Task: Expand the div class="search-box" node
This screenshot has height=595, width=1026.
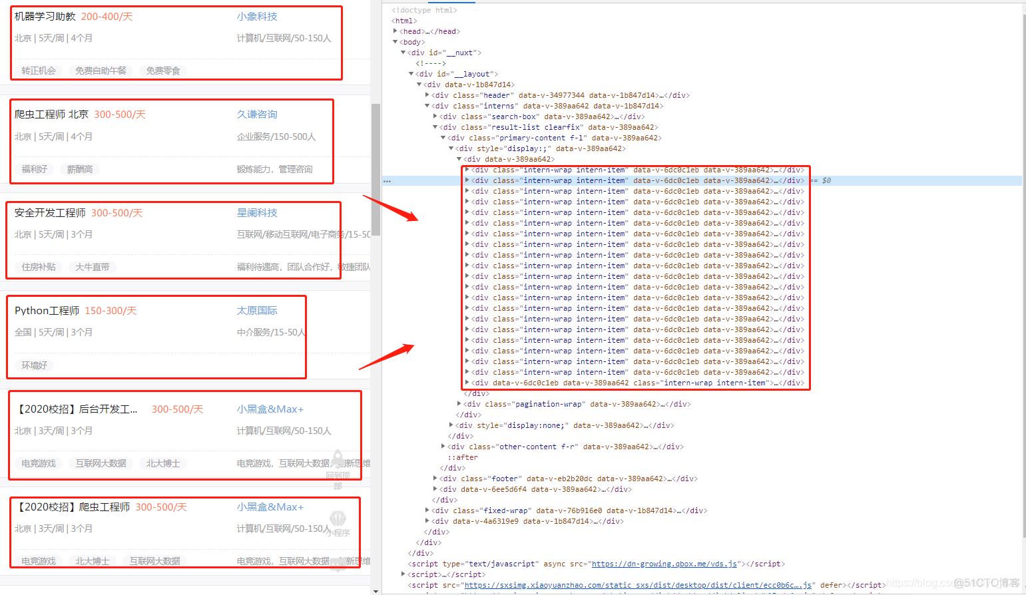Action: point(435,116)
